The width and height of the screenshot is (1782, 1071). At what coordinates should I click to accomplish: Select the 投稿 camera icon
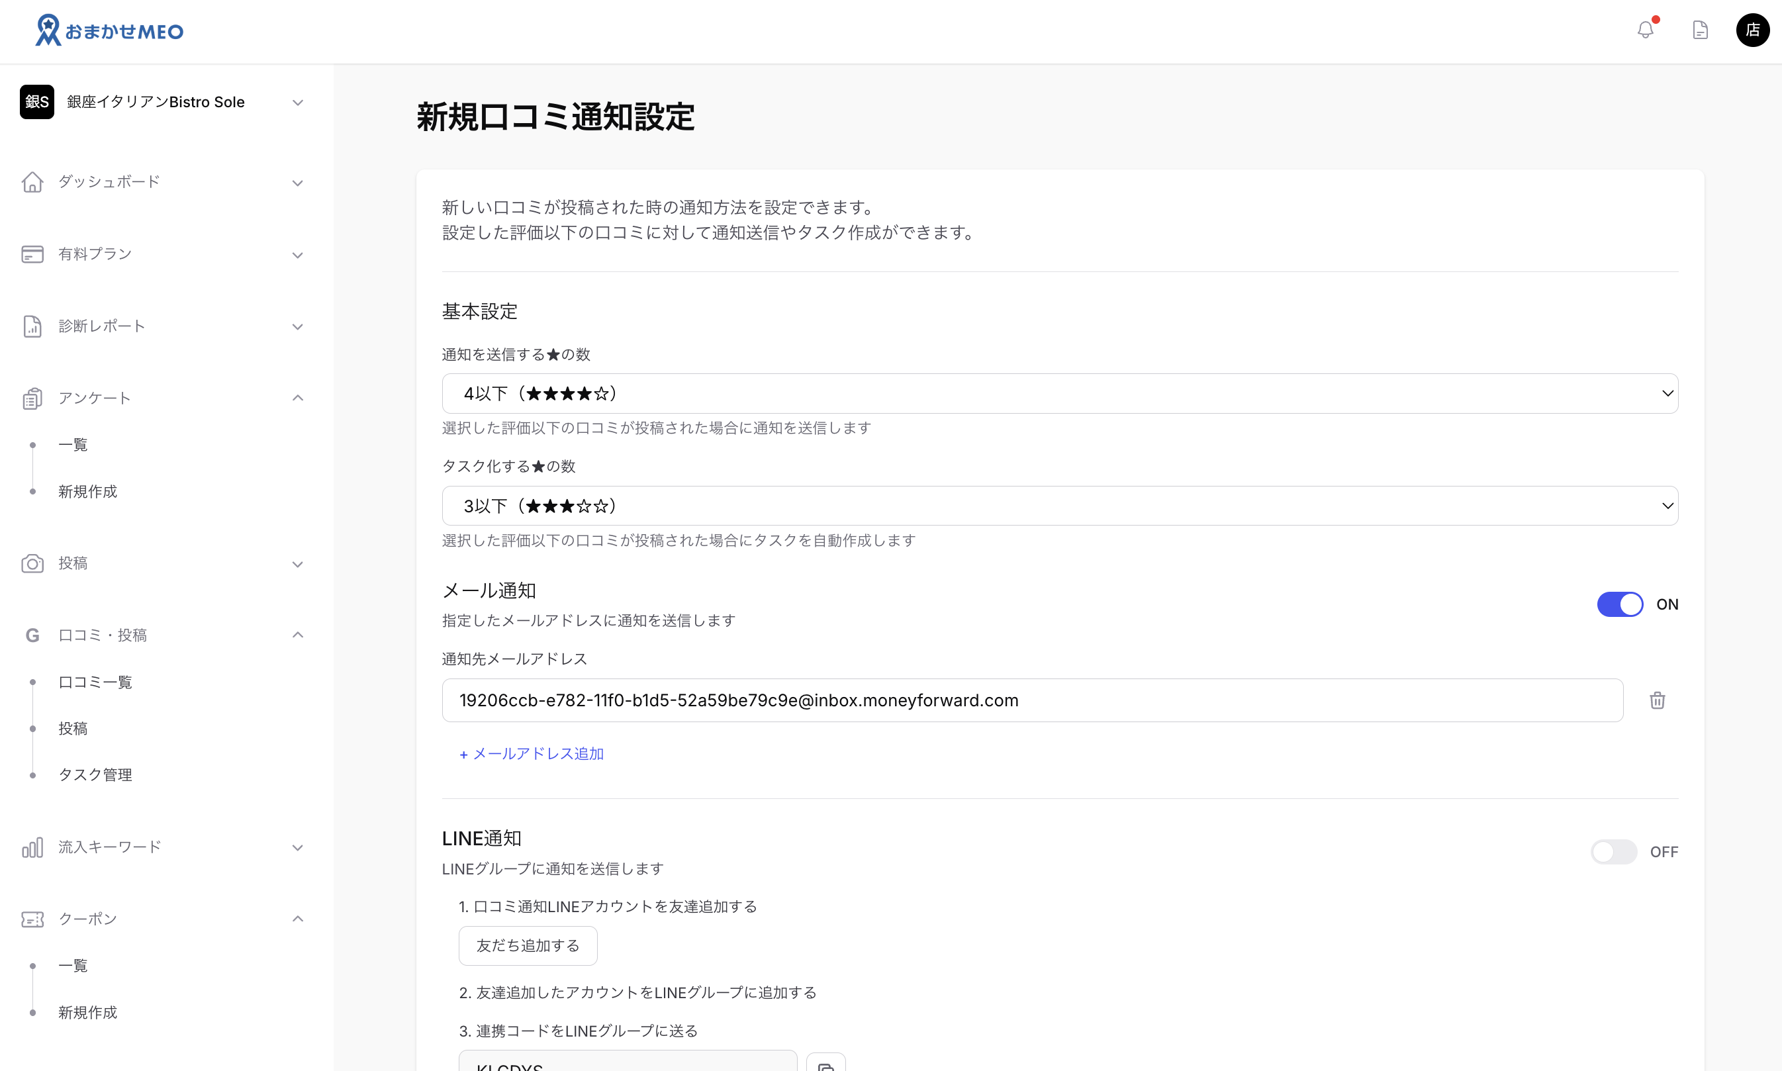(32, 564)
